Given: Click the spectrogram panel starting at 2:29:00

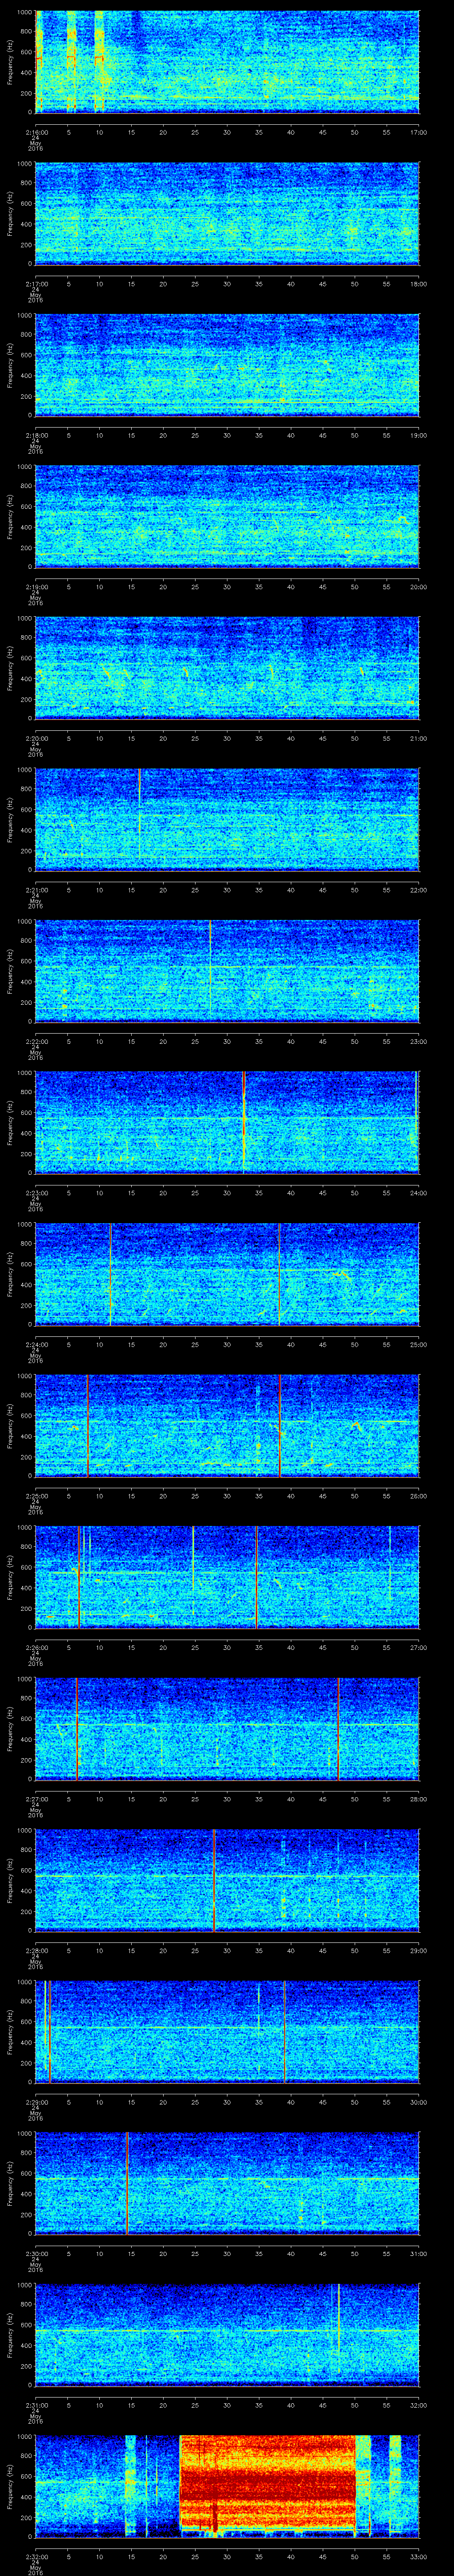Looking at the screenshot, I should [227, 2032].
